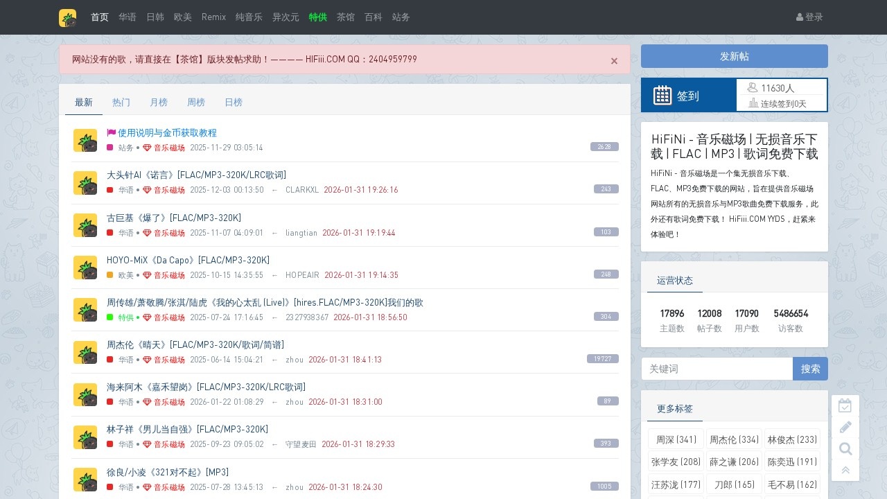Click the 签到 check-in button
The image size is (887, 499).
click(x=688, y=96)
